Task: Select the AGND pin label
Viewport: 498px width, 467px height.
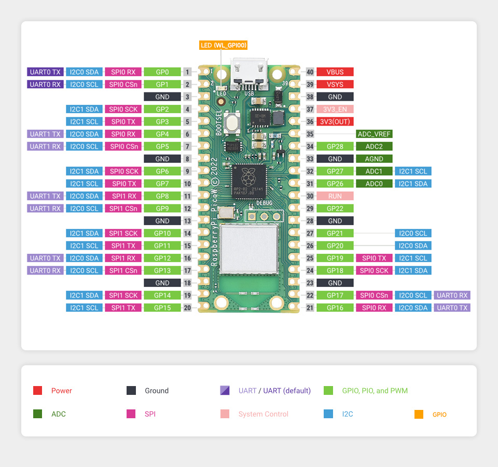Action: tap(374, 159)
